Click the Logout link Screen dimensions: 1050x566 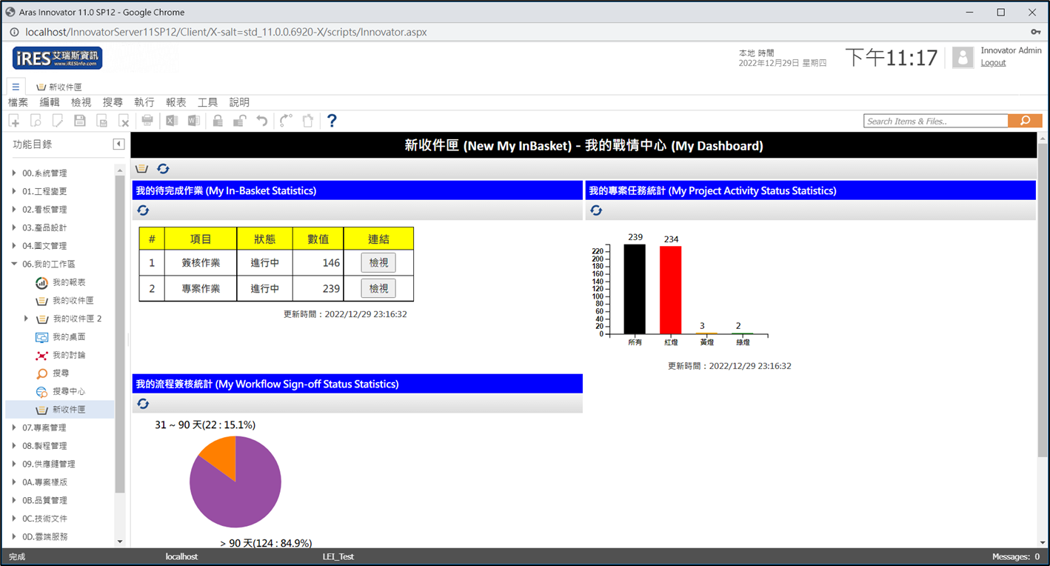pyautogui.click(x=993, y=62)
